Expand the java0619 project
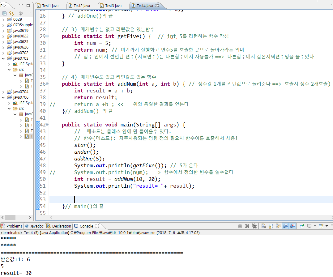 (3, 31)
